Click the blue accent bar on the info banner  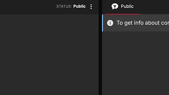tap(102, 23)
